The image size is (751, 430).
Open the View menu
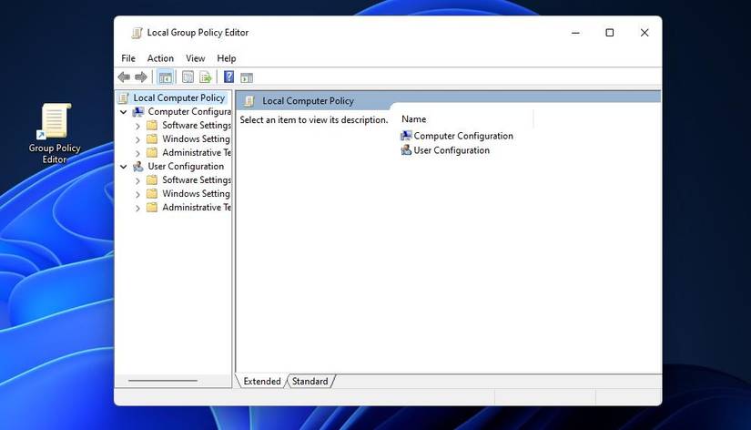[196, 58]
